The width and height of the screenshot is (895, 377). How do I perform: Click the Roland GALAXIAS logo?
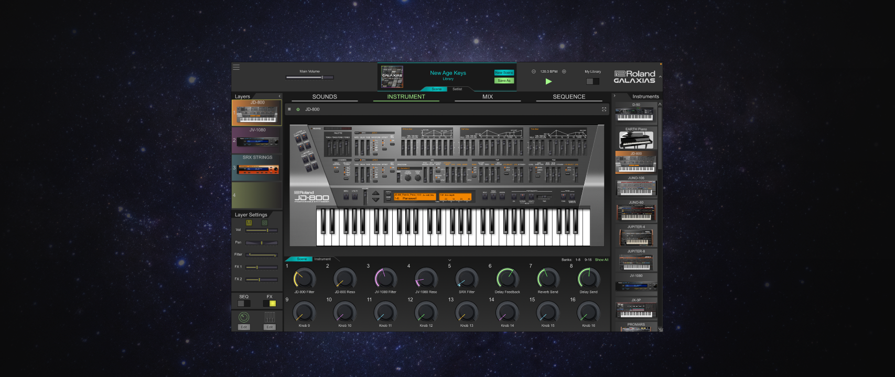pos(634,77)
